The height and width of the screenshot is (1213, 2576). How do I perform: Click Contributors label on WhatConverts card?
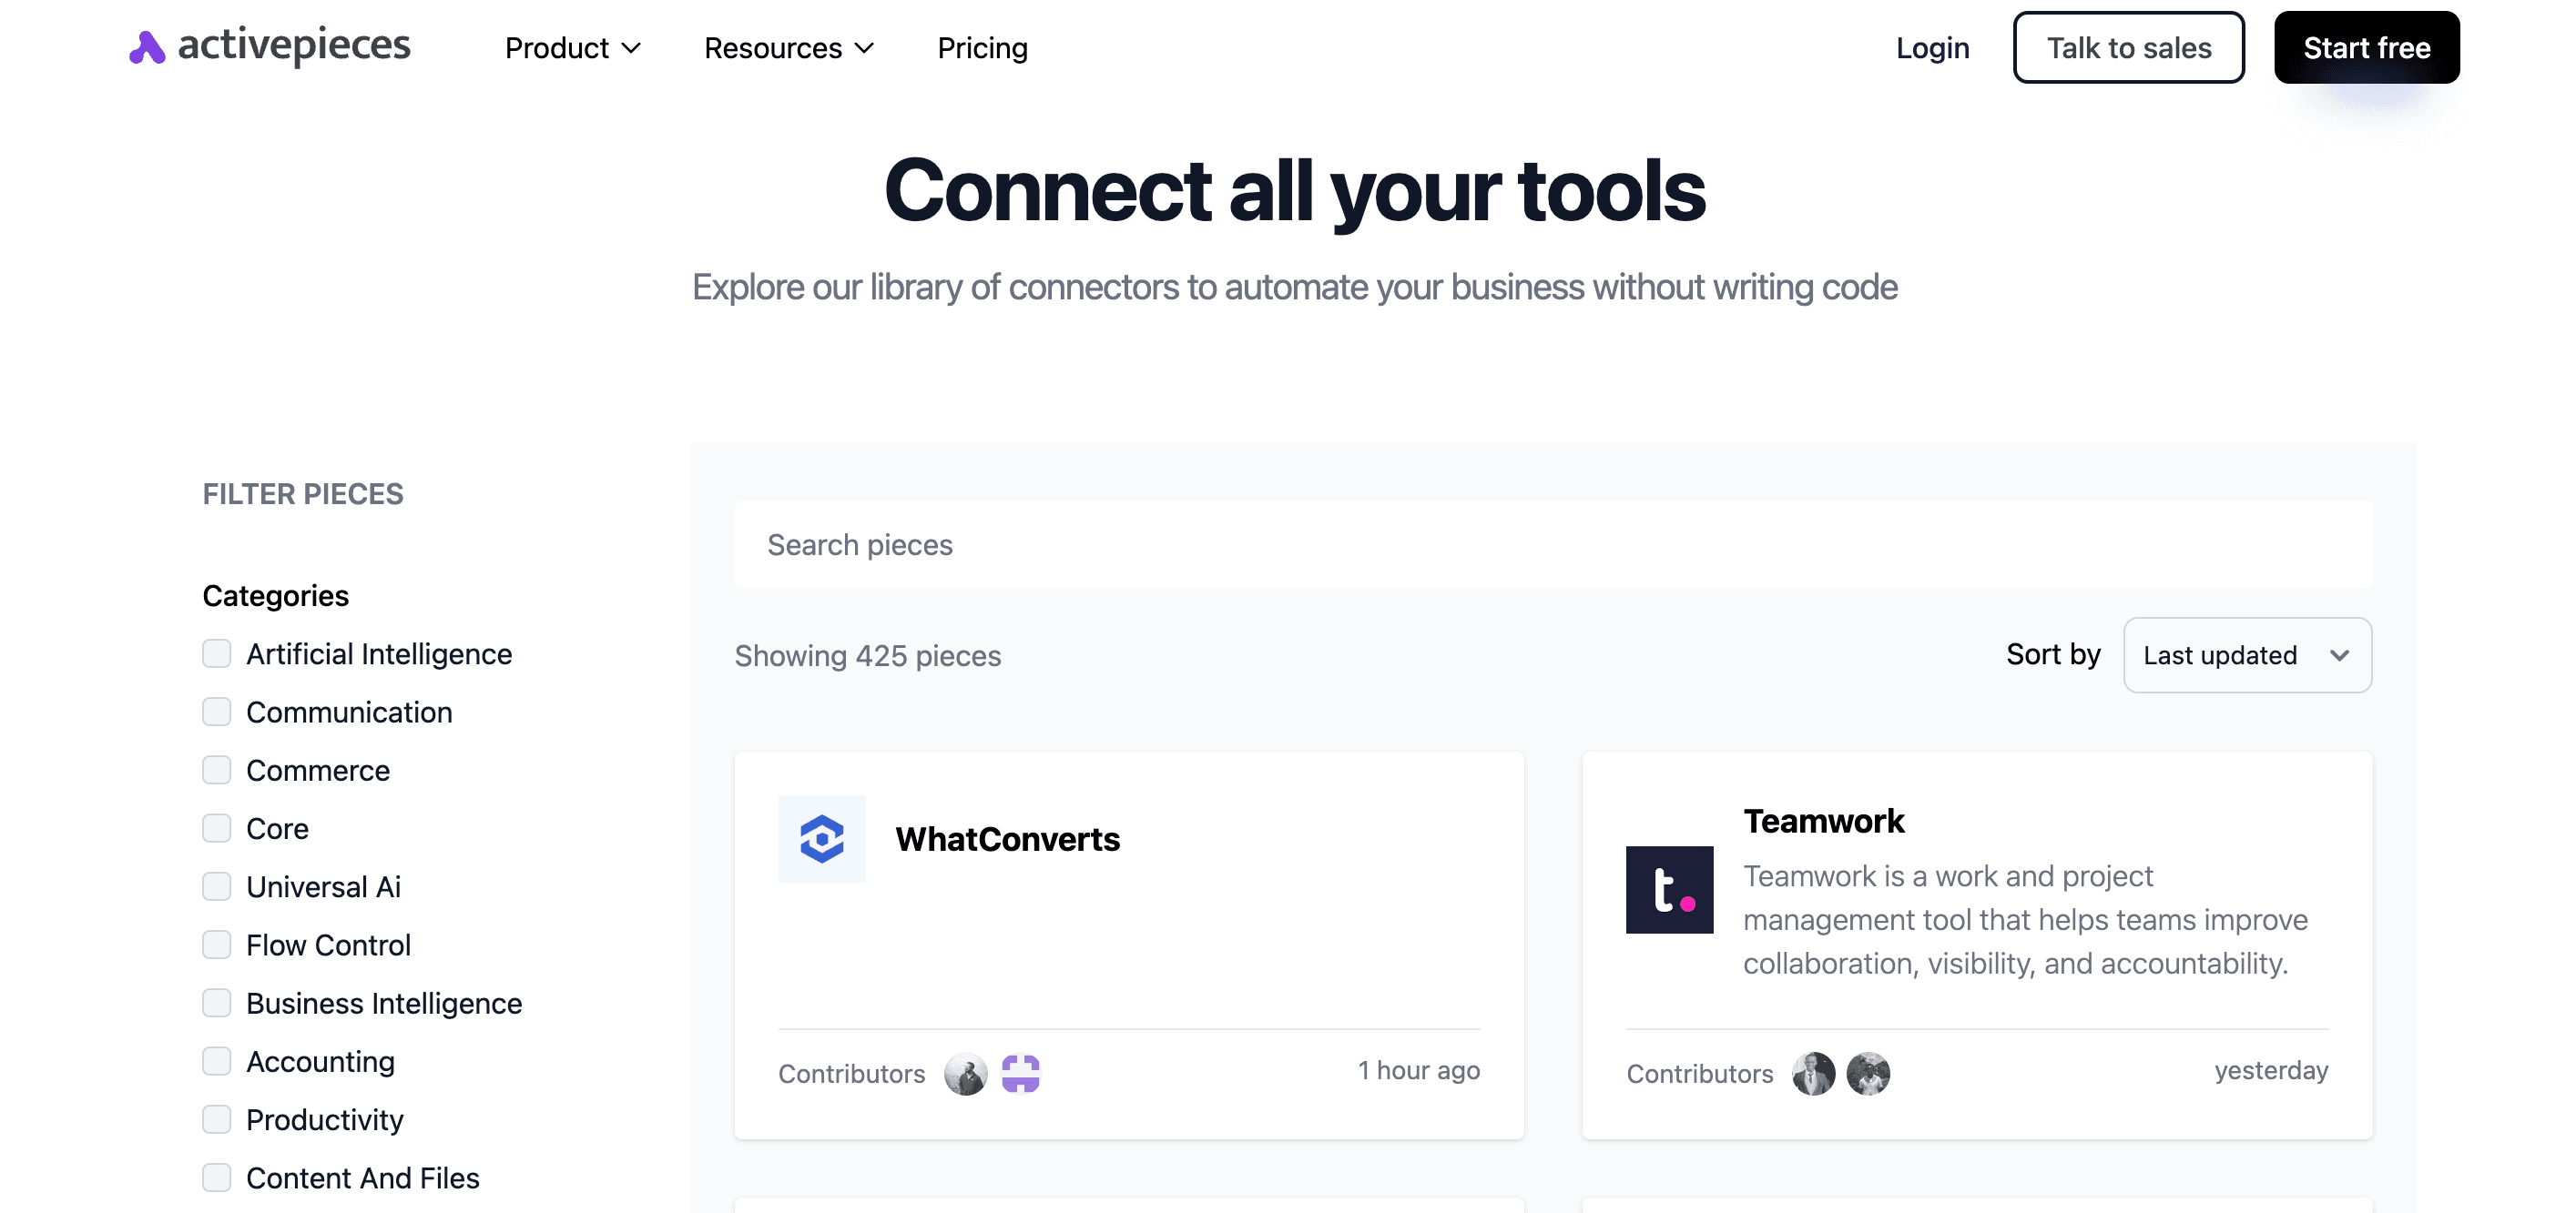[x=852, y=1074]
